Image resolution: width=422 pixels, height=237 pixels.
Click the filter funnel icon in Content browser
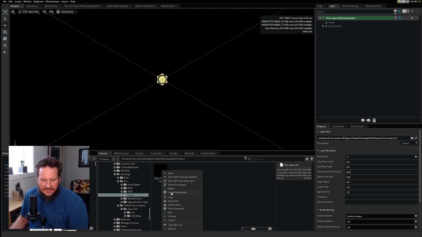click(312, 159)
